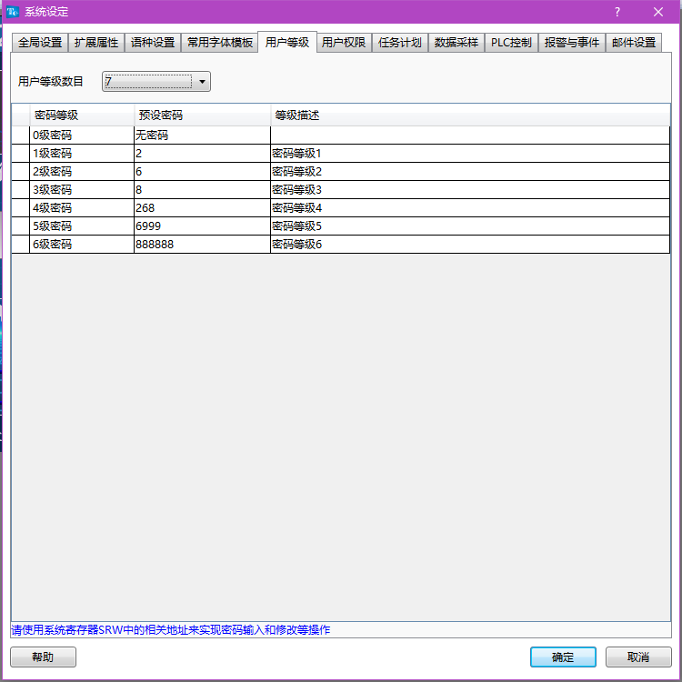Image resolution: width=682 pixels, height=682 pixels.
Task: Click the 无密码 preset password cell
Action: pyautogui.click(x=202, y=135)
